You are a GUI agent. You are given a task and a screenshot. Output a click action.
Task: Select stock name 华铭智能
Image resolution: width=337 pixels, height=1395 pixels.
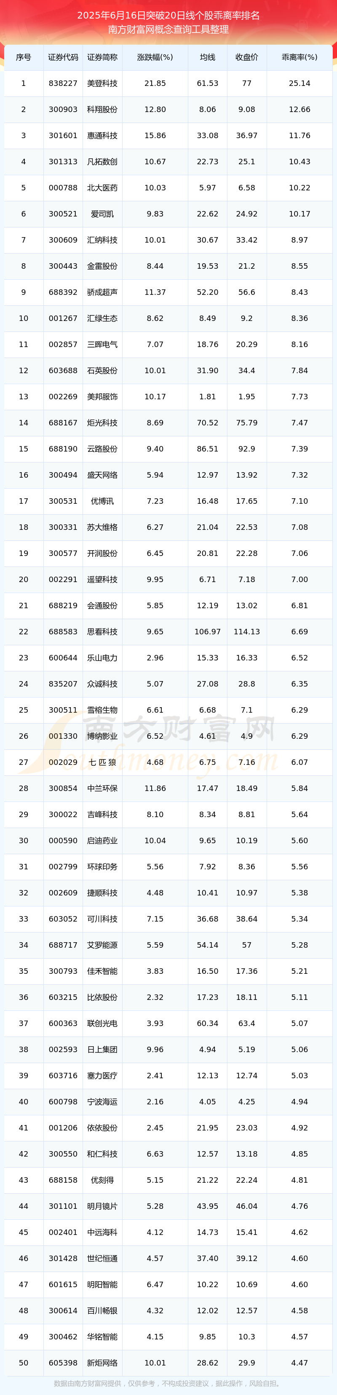(102, 1337)
